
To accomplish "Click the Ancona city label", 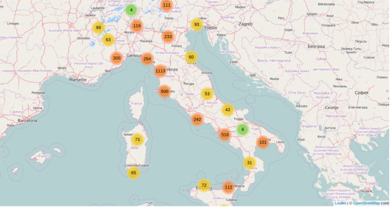I will point(206,73).
